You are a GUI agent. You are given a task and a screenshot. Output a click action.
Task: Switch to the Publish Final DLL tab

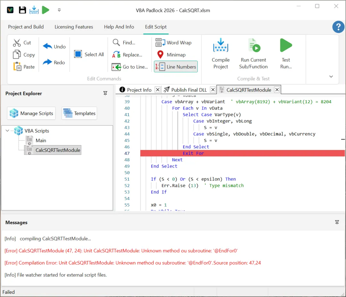[x=185, y=90]
